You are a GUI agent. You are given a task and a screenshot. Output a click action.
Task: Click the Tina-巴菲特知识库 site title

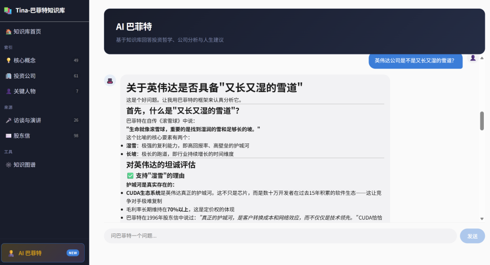[x=40, y=11]
